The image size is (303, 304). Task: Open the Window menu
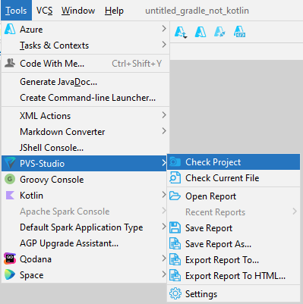point(78,11)
